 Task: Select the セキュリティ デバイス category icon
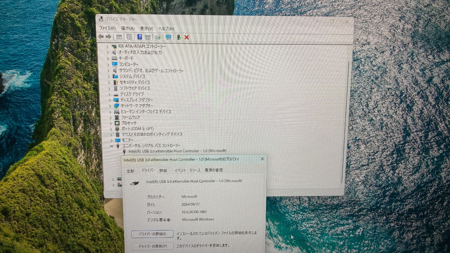pyautogui.click(x=116, y=82)
